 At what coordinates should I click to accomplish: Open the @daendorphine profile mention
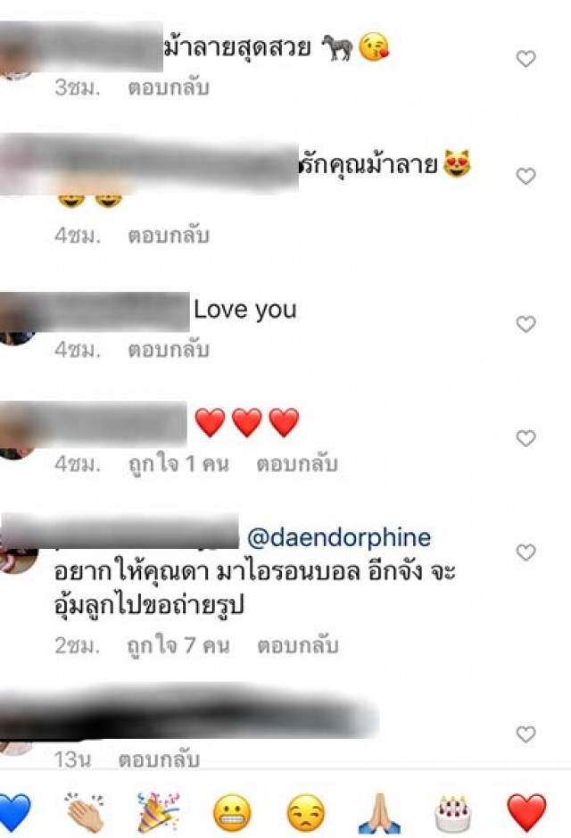tap(339, 537)
